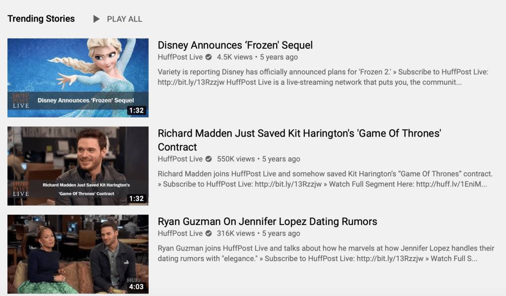Click verified badge on the Frozen video channel
Screen dimensions: 506x296
[x=209, y=57]
